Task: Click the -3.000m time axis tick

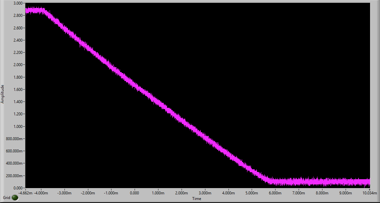Action: click(x=64, y=193)
